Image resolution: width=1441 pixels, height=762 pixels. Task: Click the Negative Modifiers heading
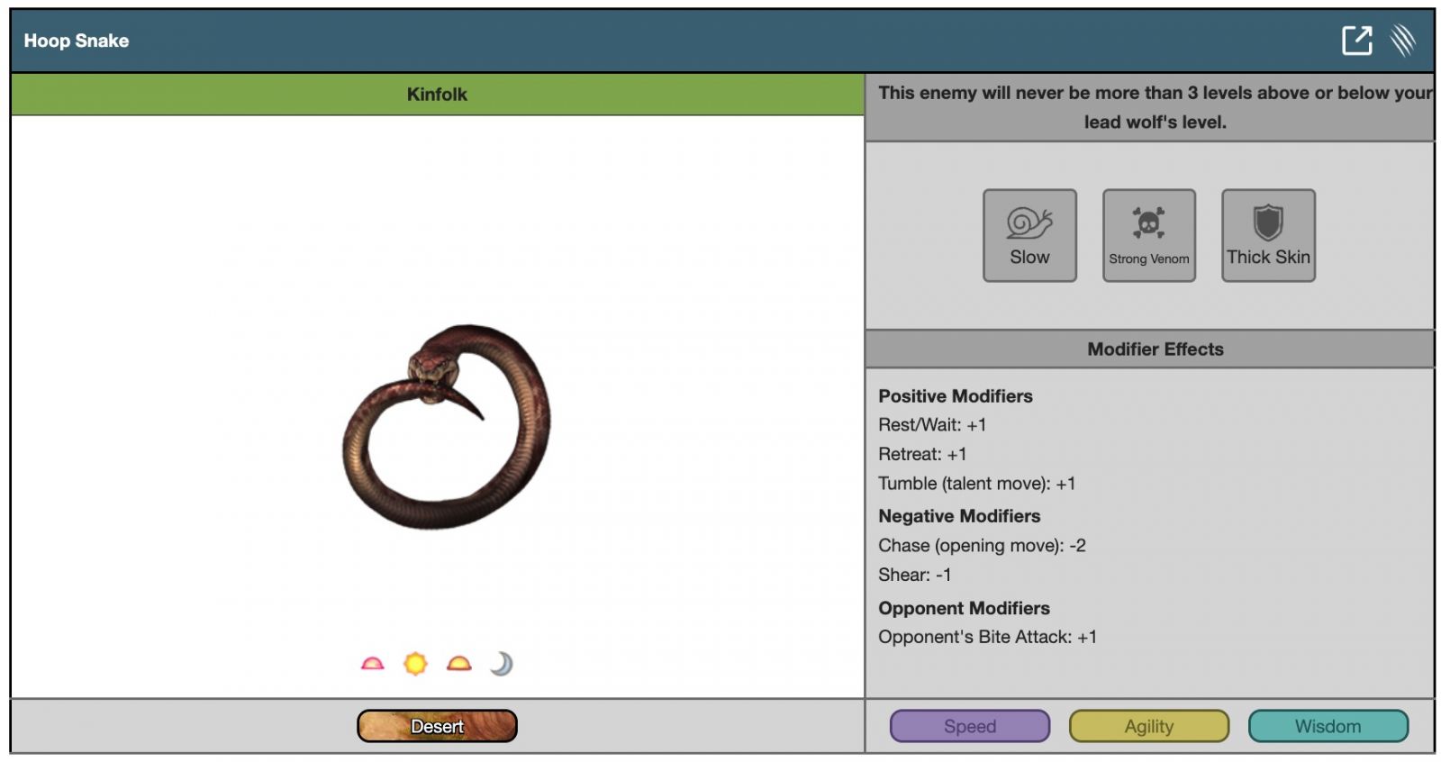tap(959, 516)
